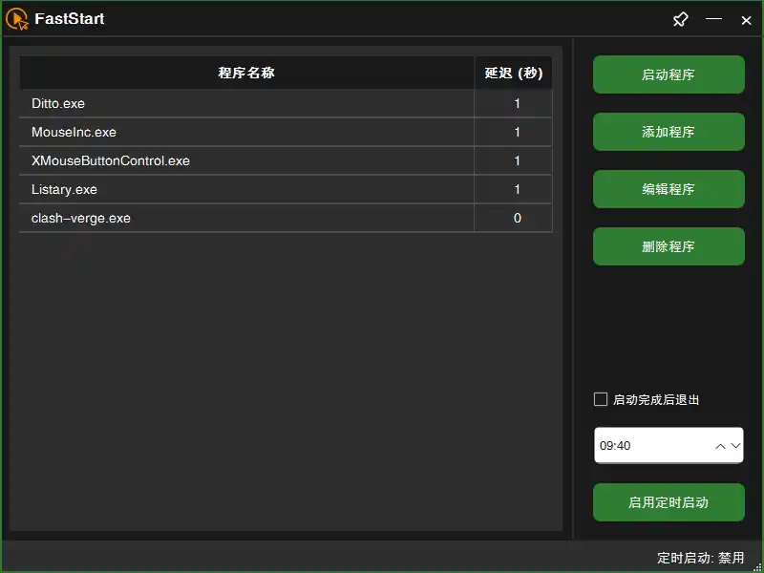Select the Listary.exe entry
The image size is (764, 573).
point(286,189)
